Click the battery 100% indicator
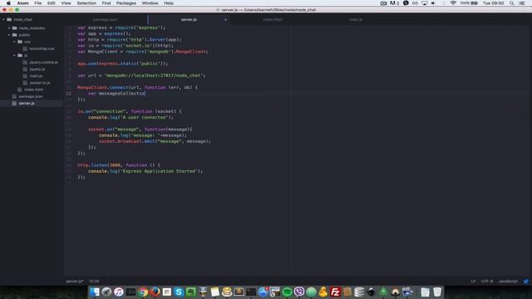This screenshot has height=299, width=532. pyautogui.click(x=469, y=3)
